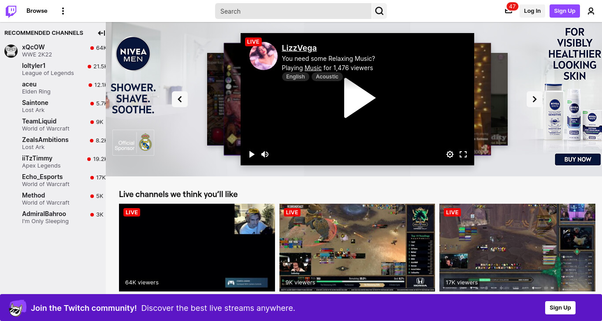Image resolution: width=602 pixels, height=321 pixels.
Task: Click the purple banner mascot icon
Action: pos(18,308)
